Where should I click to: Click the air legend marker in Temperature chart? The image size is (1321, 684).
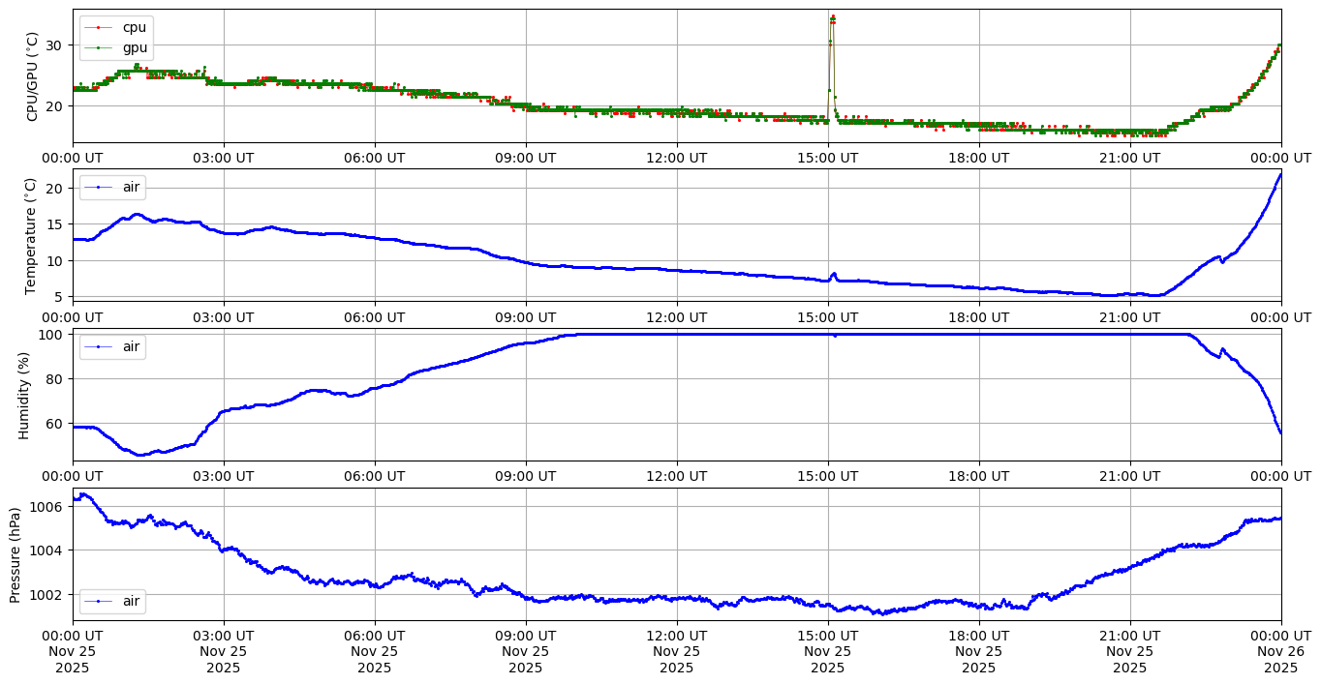pyautogui.click(x=98, y=187)
